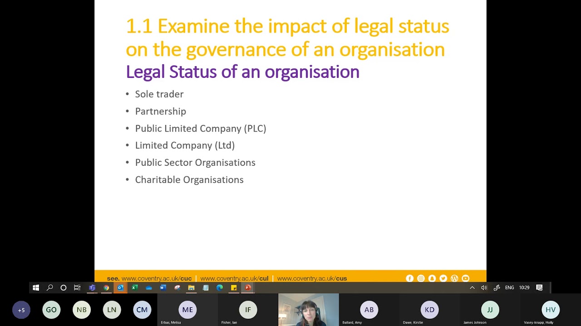The image size is (581, 326).
Task: Open www.coventry.ac.uk/cus link
Action: 312,278
